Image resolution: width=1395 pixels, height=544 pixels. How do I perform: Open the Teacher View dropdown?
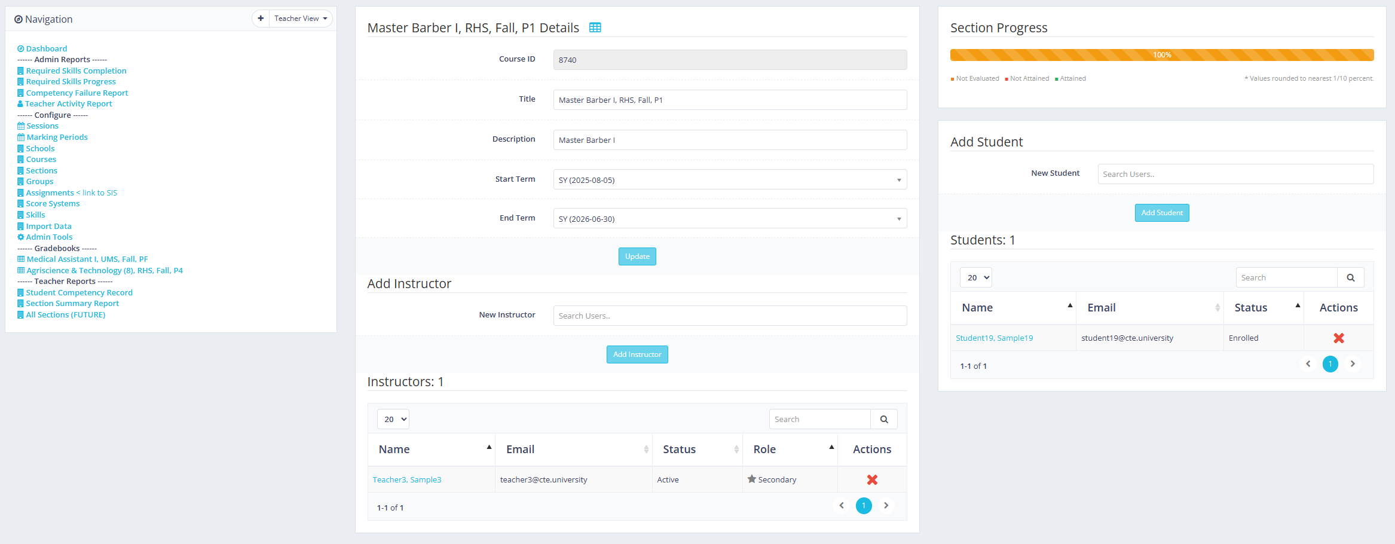[301, 19]
